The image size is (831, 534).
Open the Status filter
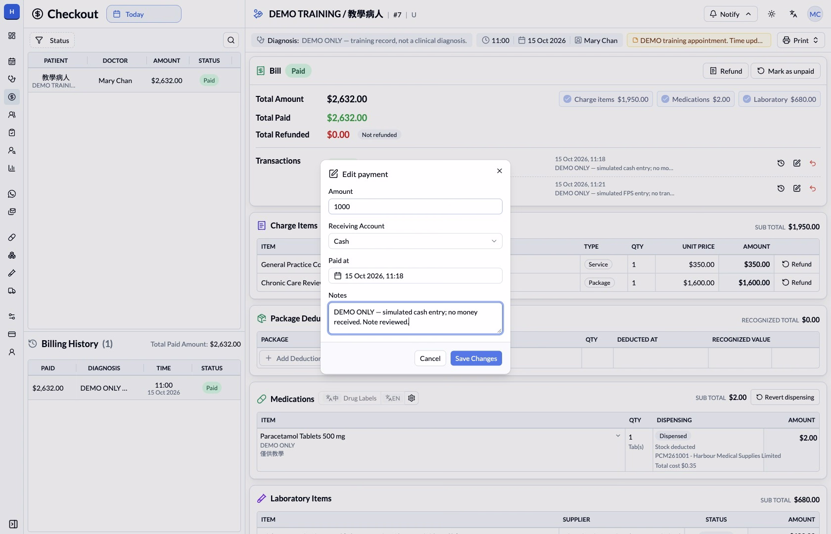coord(52,40)
